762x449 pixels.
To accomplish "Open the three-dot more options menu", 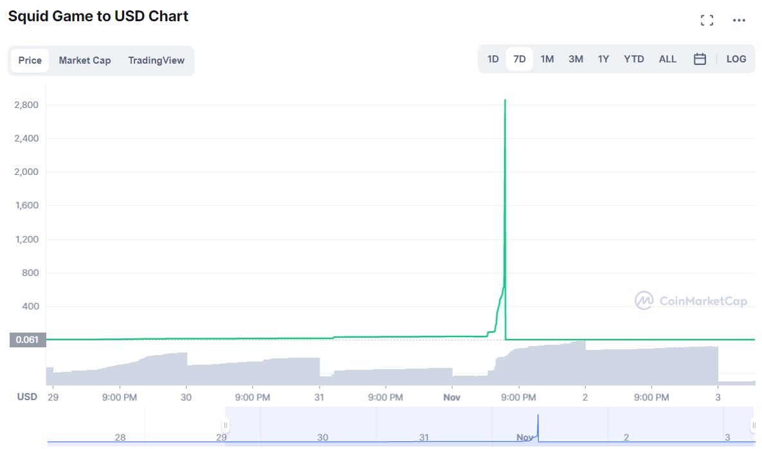I will (x=739, y=21).
